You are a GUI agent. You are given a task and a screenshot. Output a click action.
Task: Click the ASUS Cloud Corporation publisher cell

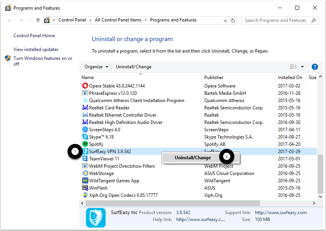pyautogui.click(x=229, y=173)
